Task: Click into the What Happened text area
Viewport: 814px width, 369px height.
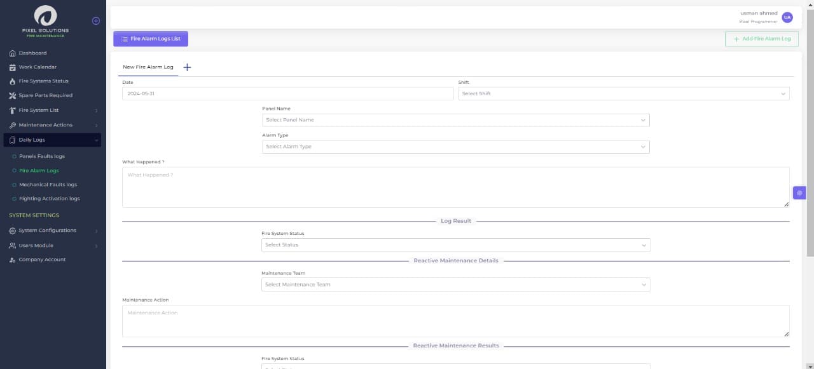Action: click(455, 187)
